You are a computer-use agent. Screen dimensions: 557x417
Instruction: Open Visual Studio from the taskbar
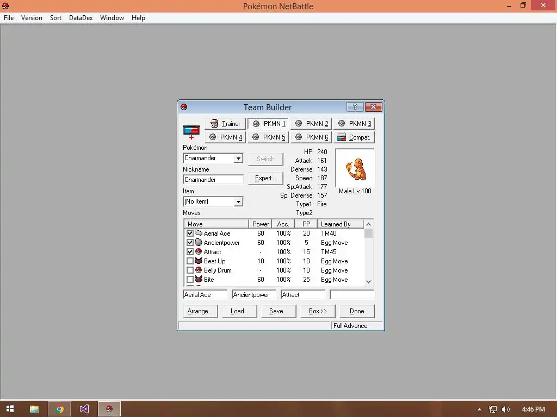pyautogui.click(x=84, y=409)
